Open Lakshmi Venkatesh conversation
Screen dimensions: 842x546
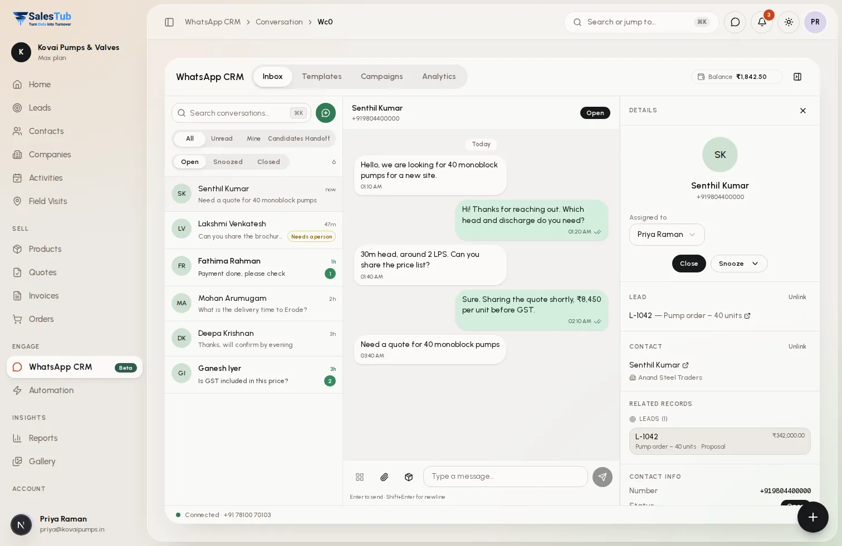tap(254, 230)
